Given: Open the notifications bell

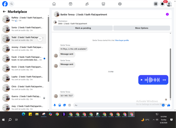Looking at the screenshot, I should tap(162, 4).
